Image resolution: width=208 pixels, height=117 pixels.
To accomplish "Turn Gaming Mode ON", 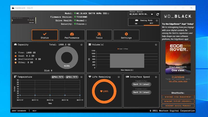I will [136, 24].
